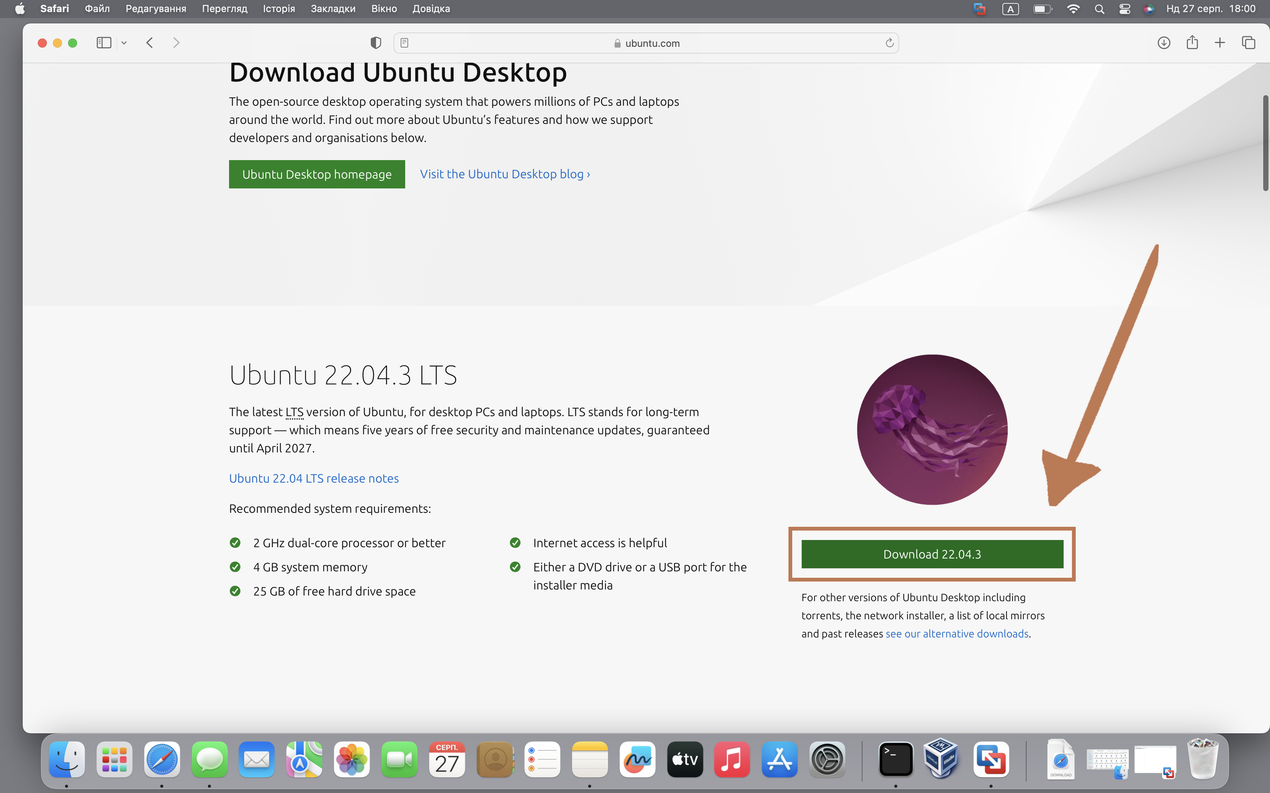Click the page vertical scrollbar
Viewport: 1270px width, 793px height.
pyautogui.click(x=1265, y=143)
